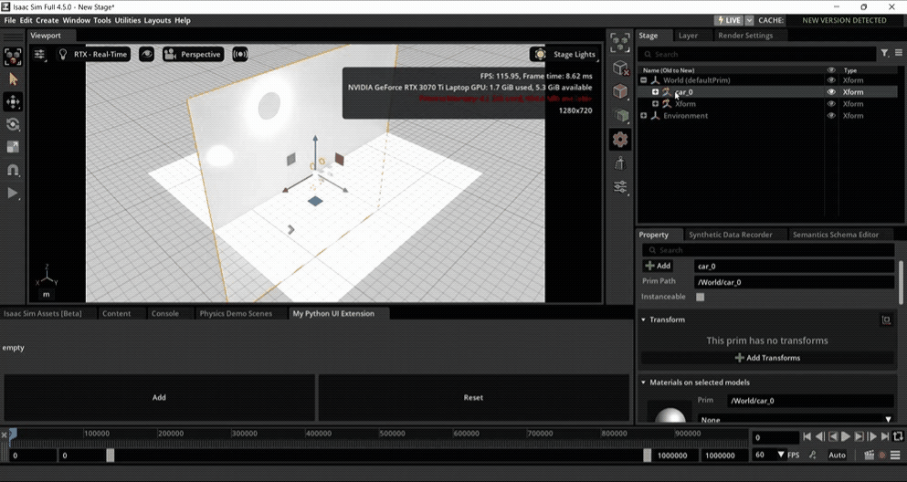Viewport: 907px width, 482px height.
Task: Click the Add Transforms button
Action: tap(767, 358)
